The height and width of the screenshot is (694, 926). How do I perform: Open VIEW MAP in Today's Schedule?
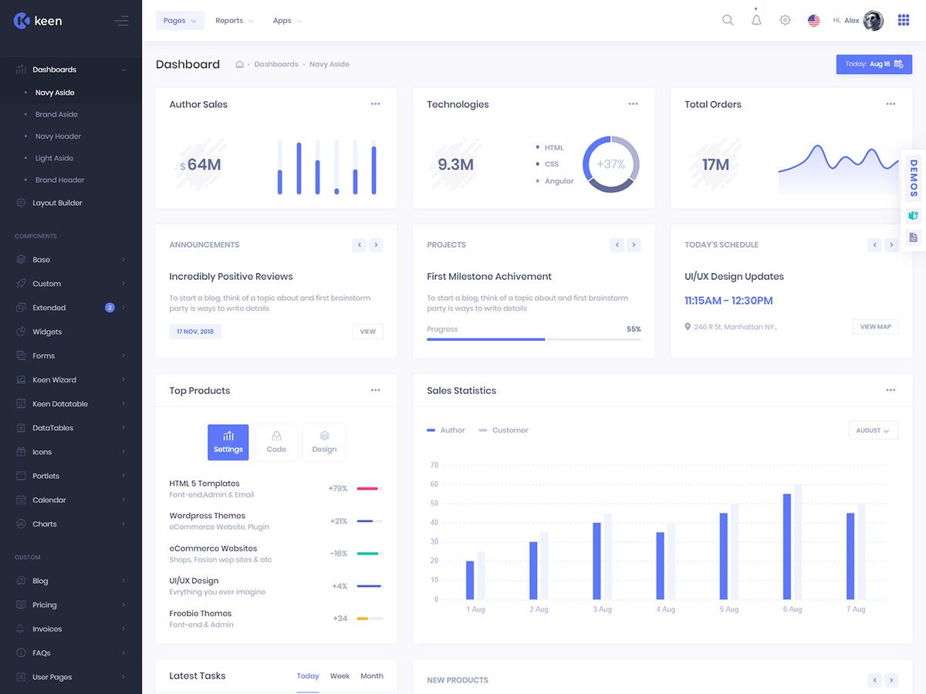[x=875, y=326]
